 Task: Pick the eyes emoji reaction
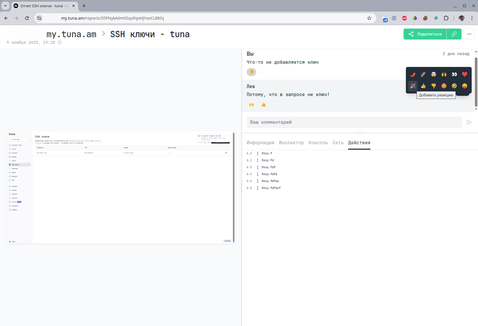coord(454,74)
